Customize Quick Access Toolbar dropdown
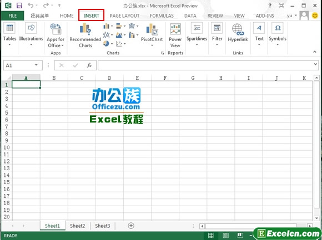322x240 pixels. pos(59,6)
